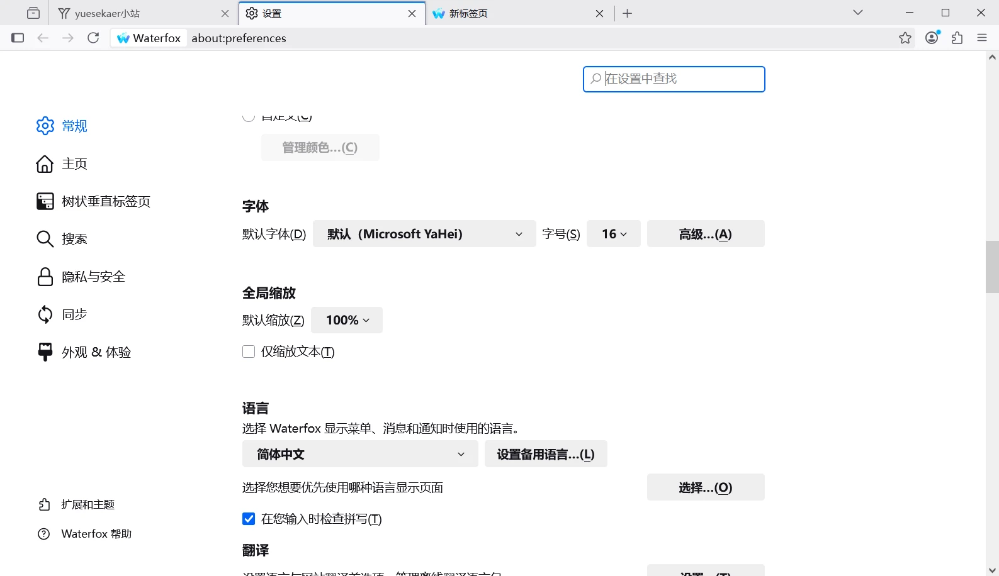The image size is (999, 576).
Task: Bookmark this page with the star
Action: point(905,38)
